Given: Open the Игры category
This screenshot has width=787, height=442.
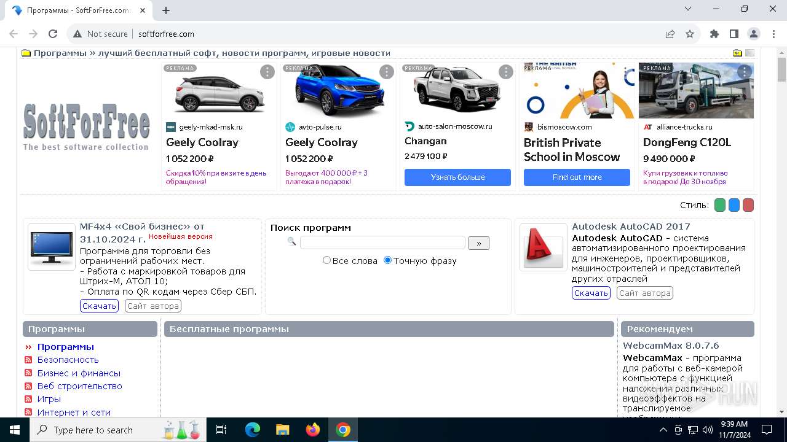Looking at the screenshot, I should click(49, 399).
